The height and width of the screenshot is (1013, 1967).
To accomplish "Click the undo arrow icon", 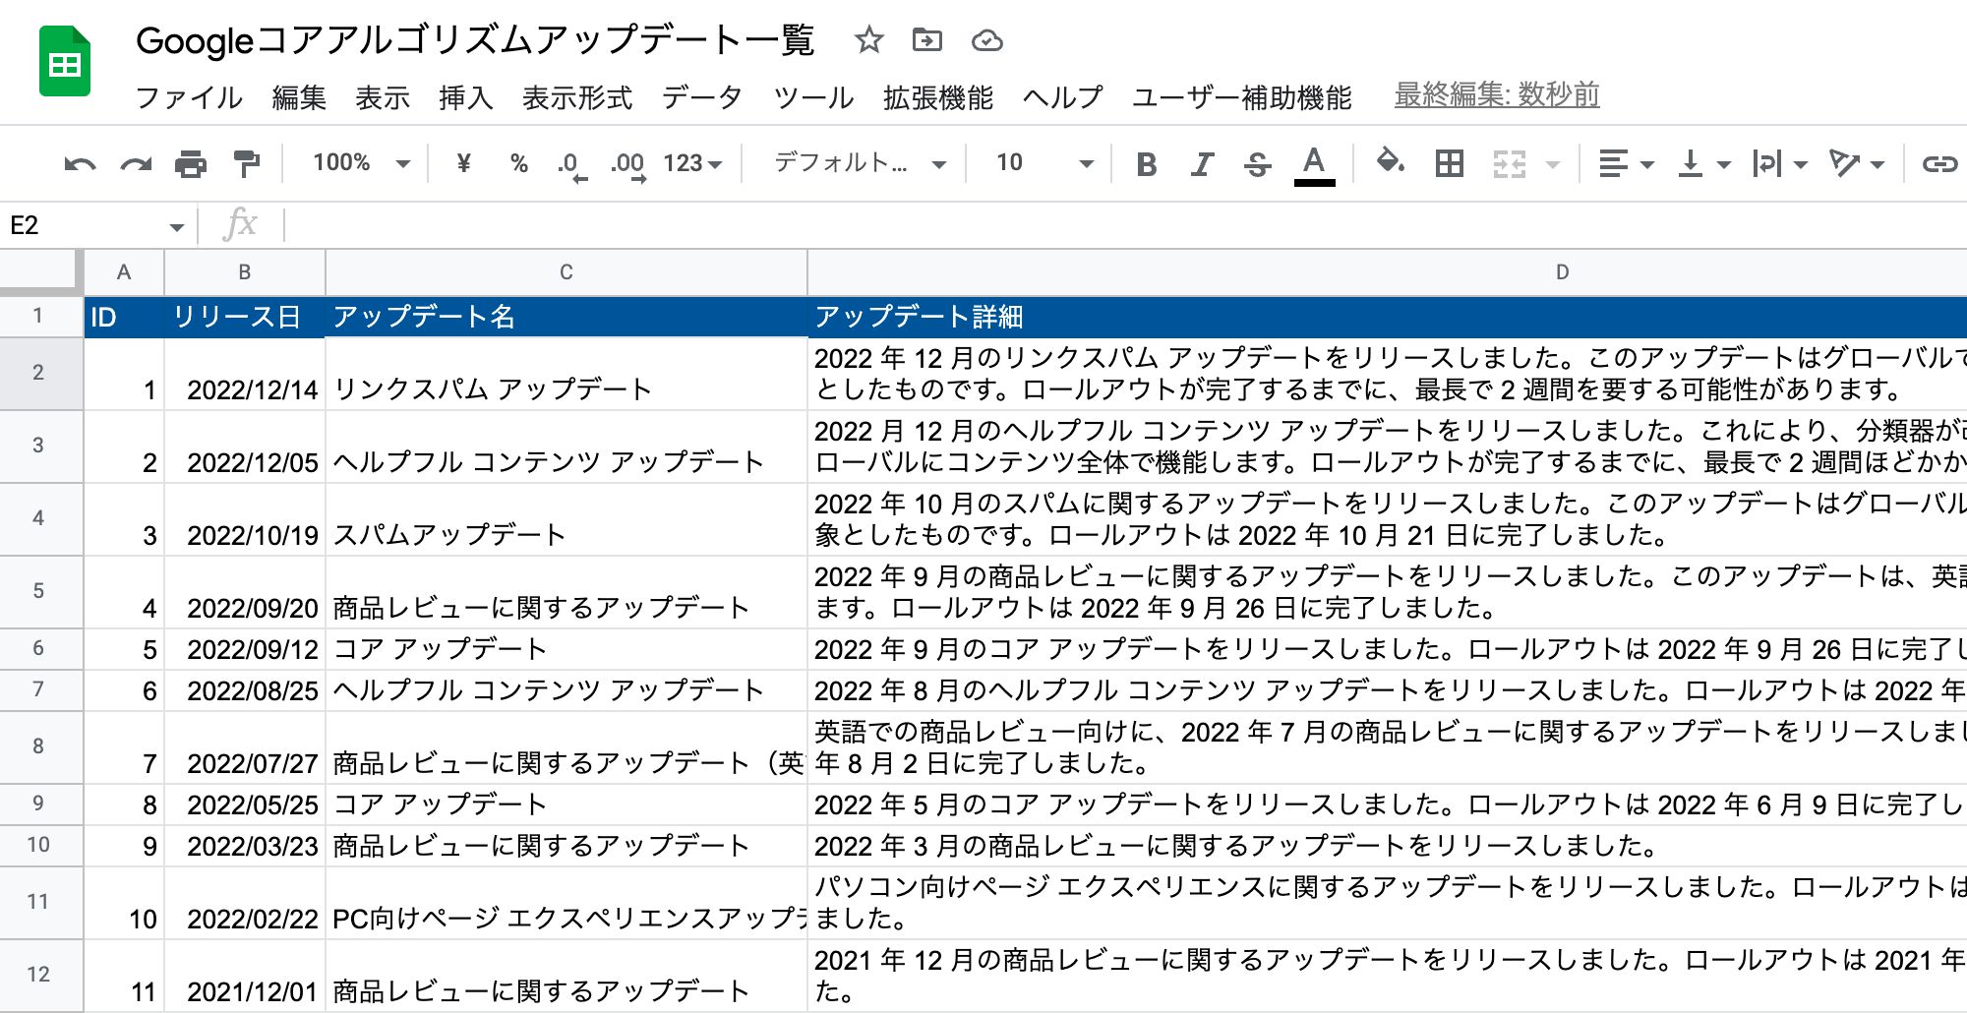I will coord(80,164).
